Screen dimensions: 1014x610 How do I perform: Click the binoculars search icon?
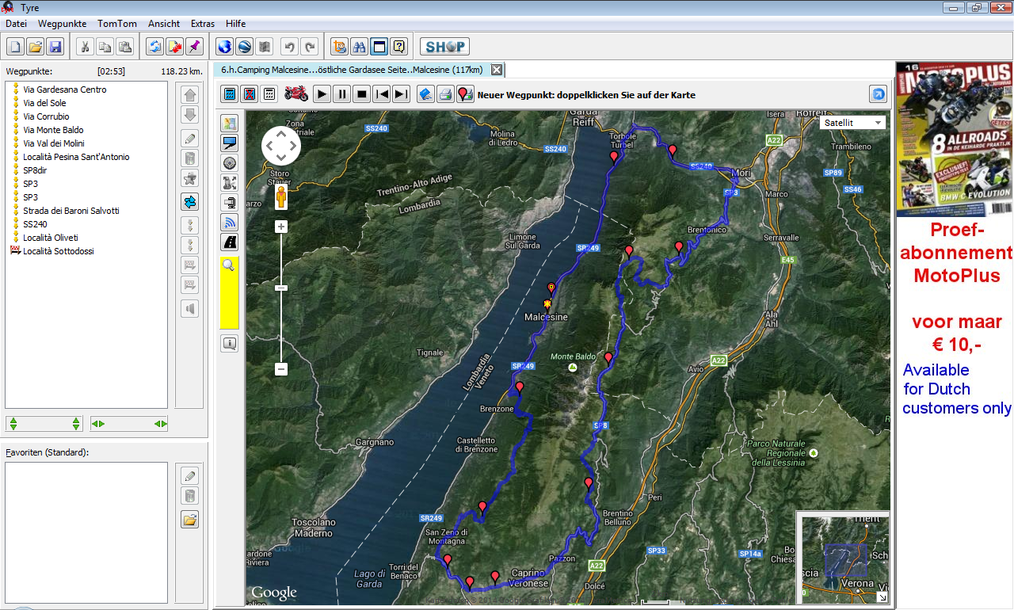[x=359, y=47]
